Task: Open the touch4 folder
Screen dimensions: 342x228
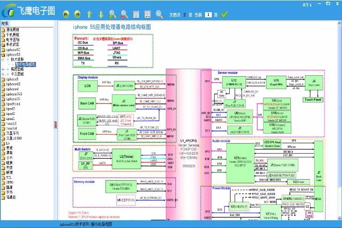Action: 9,129
